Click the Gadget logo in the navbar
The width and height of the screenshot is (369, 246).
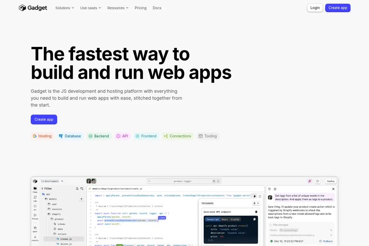(33, 8)
